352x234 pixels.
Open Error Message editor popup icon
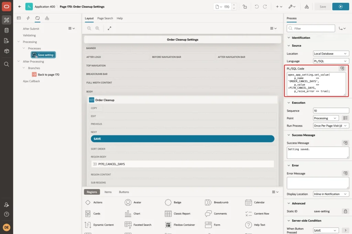(x=345, y=173)
